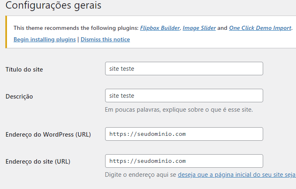Open the One Click Demo Import link
This screenshot has width=296, height=189.
(260, 28)
